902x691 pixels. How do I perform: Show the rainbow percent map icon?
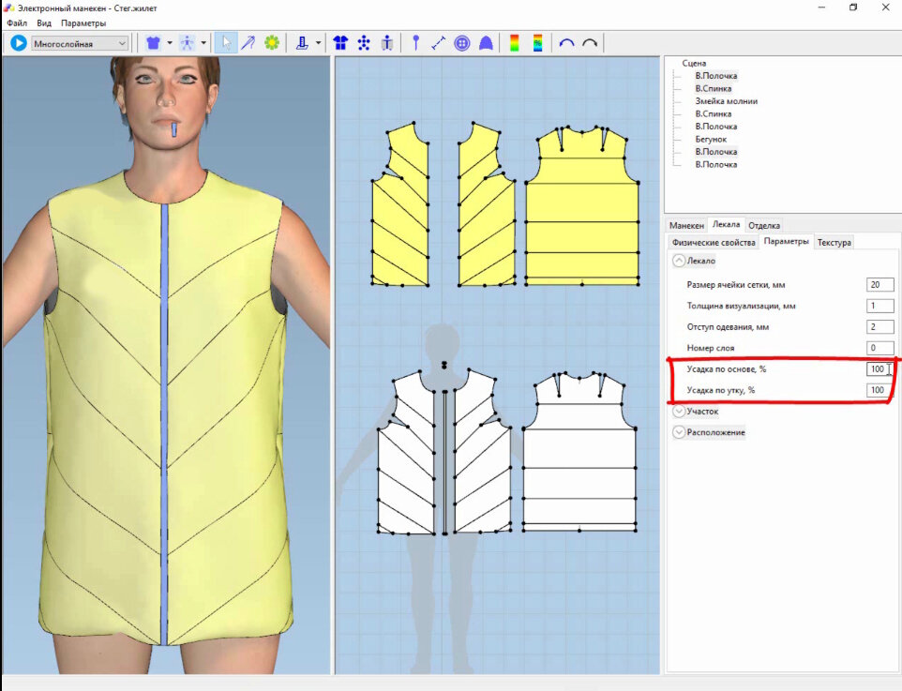pos(537,43)
